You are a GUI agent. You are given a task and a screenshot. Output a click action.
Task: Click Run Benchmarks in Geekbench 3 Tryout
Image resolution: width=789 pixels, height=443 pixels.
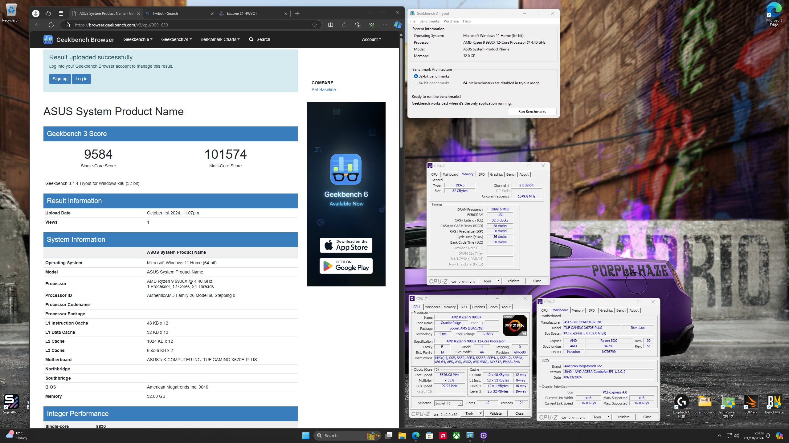click(532, 112)
